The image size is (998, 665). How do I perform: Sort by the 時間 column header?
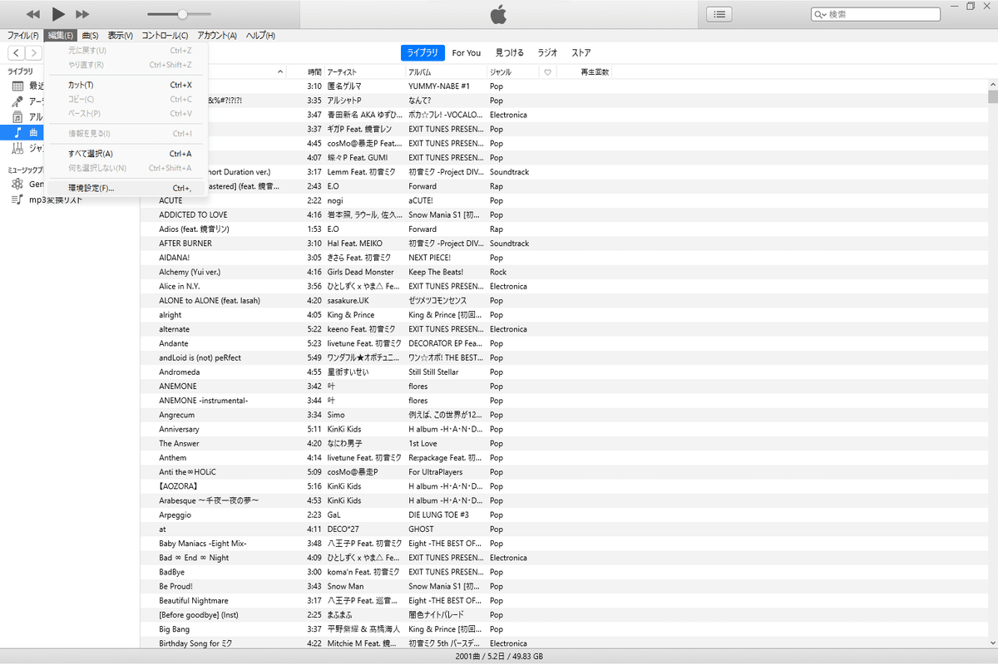(x=314, y=72)
